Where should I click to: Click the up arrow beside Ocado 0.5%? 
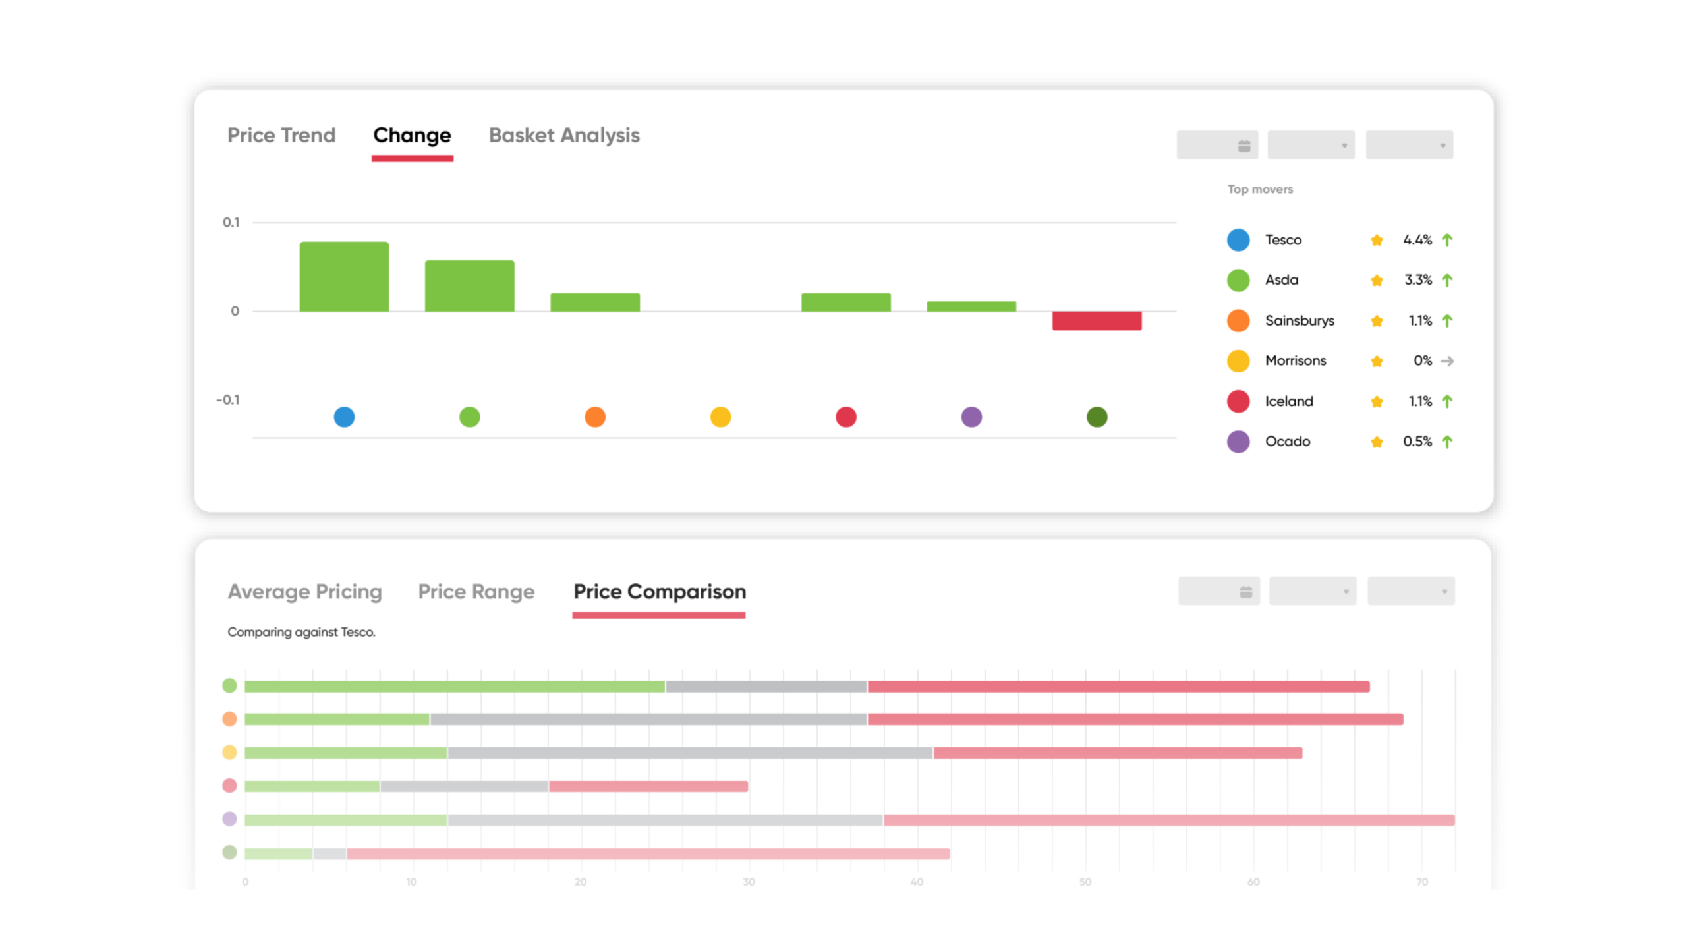coord(1447,442)
